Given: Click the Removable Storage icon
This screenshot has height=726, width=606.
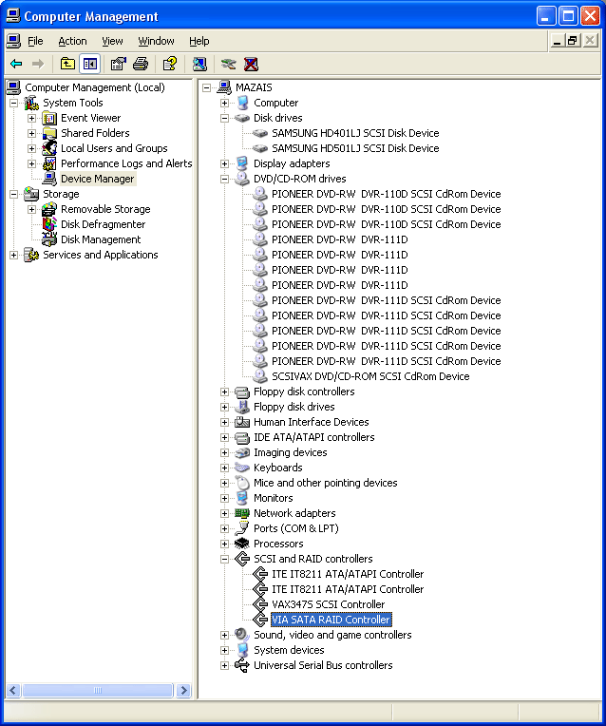Looking at the screenshot, I should 49,209.
